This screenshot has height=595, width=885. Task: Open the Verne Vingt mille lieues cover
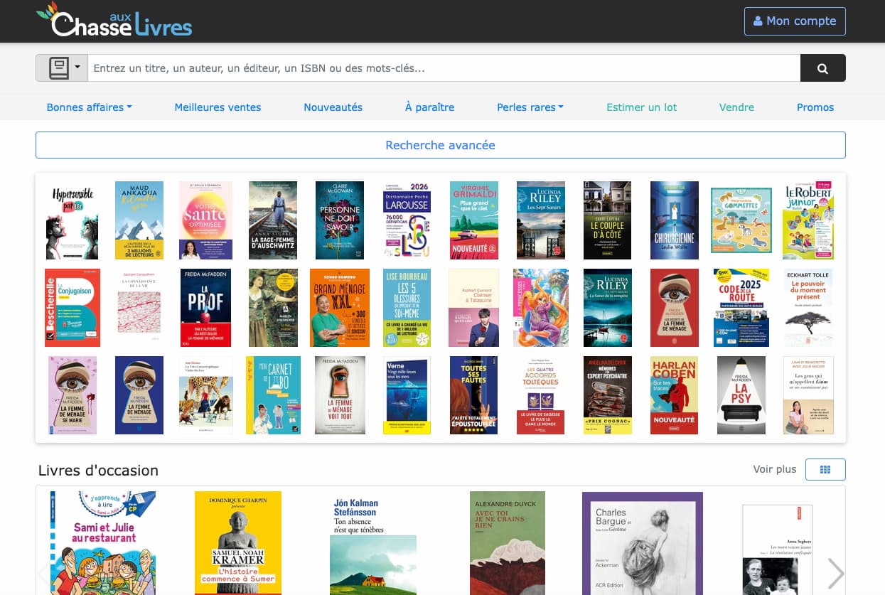(407, 395)
